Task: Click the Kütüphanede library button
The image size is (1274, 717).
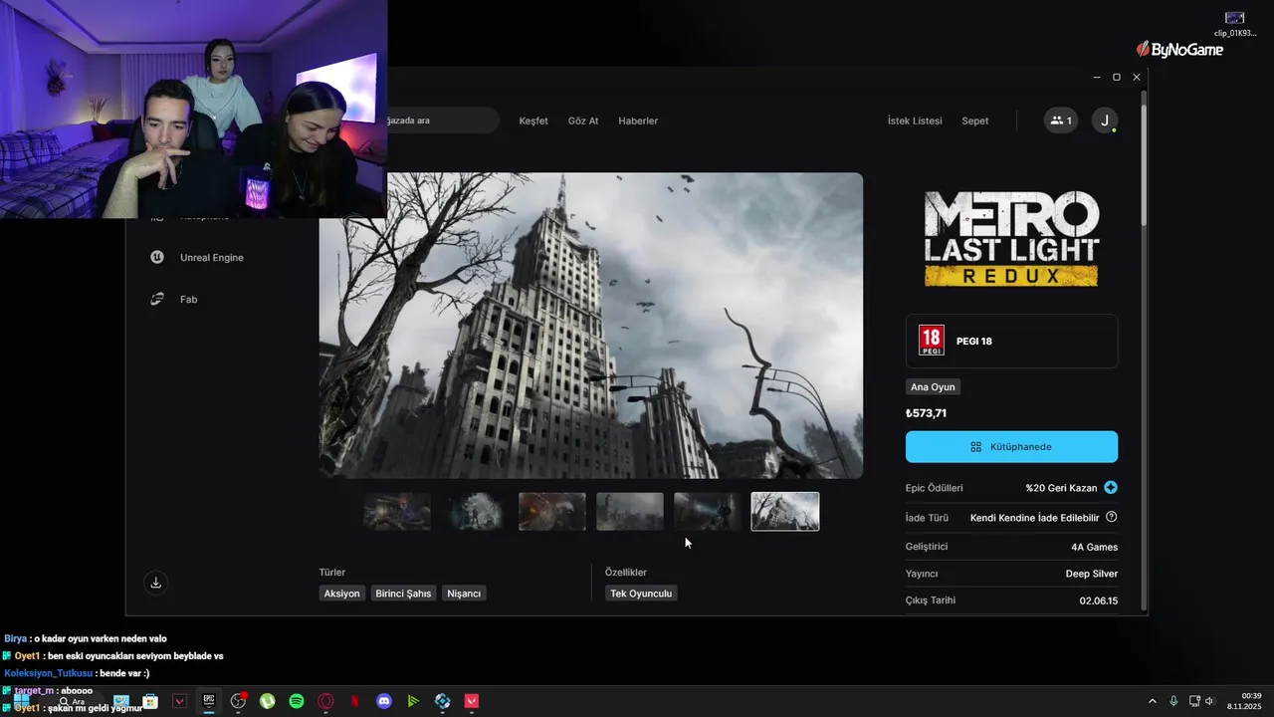Action: [x=1011, y=447]
